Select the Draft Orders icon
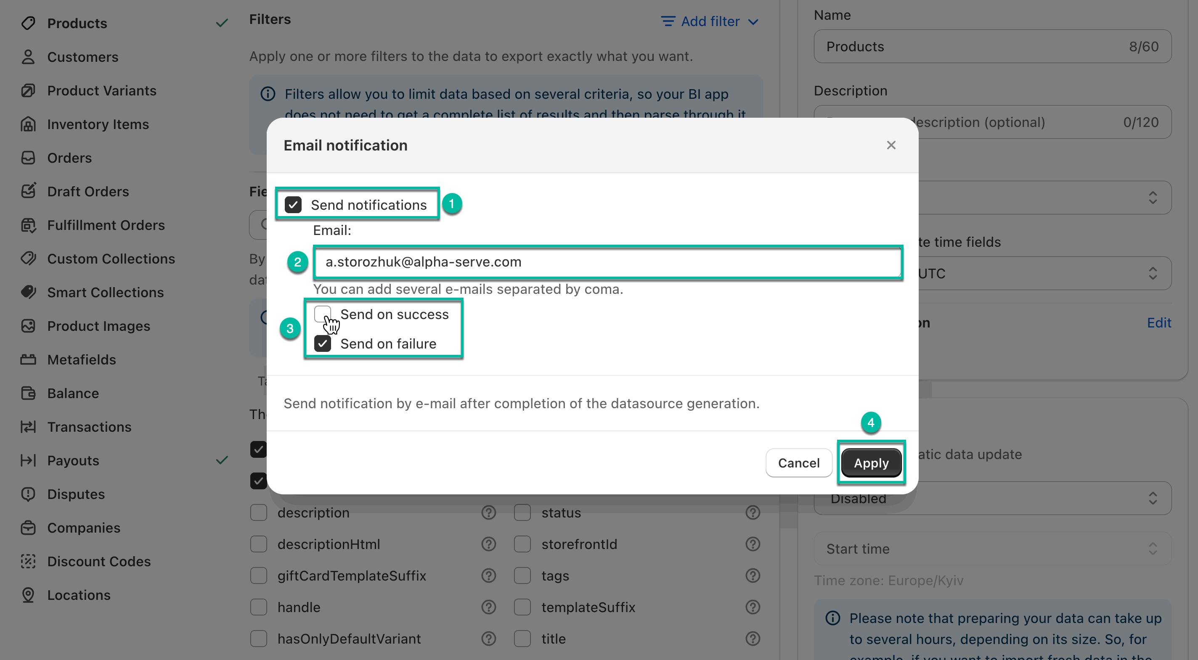The image size is (1198, 660). (28, 191)
